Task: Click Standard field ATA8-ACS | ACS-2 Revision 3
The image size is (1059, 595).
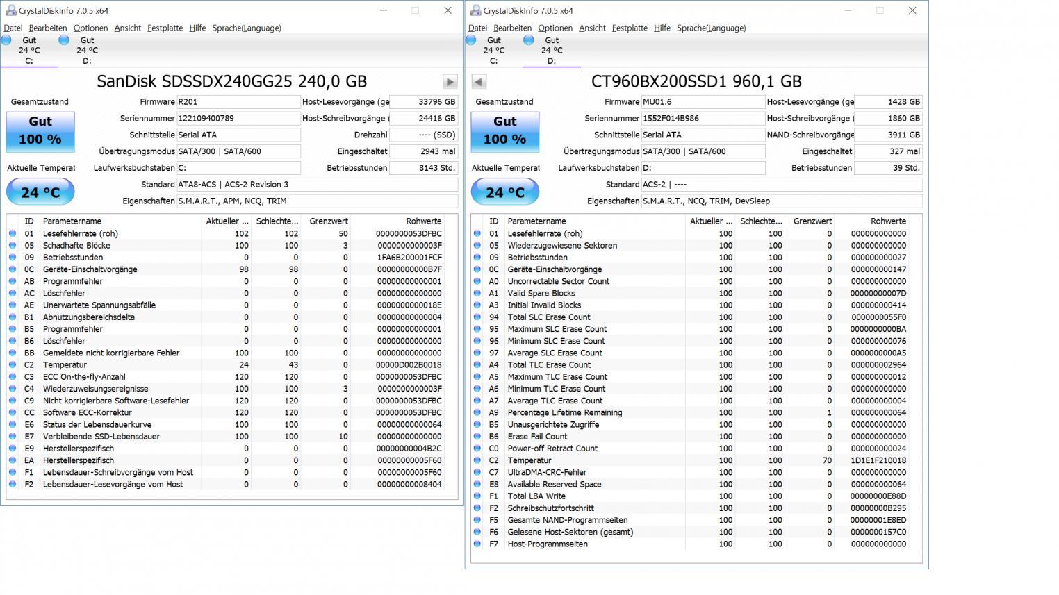Action: pyautogui.click(x=318, y=185)
